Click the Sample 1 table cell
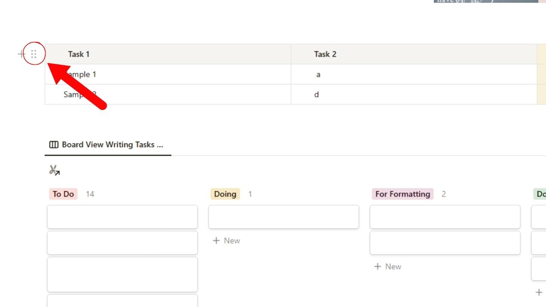The width and height of the screenshot is (546, 307). coord(83,74)
